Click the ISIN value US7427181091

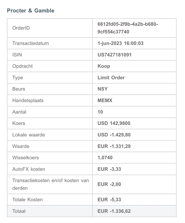coord(115,55)
